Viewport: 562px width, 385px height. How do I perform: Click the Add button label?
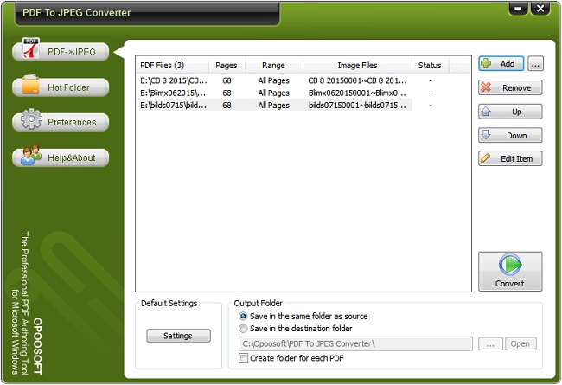coord(508,63)
